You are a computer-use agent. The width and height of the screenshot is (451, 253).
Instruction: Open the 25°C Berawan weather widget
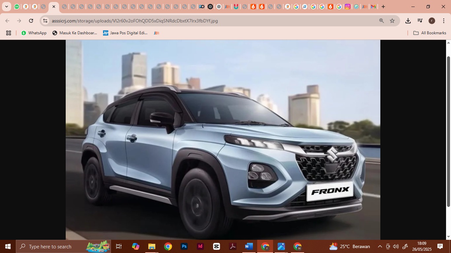pyautogui.click(x=349, y=246)
